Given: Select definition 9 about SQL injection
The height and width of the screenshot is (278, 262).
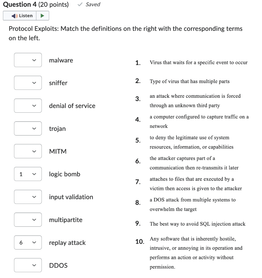Looking at the screenshot, I should click(x=198, y=224).
